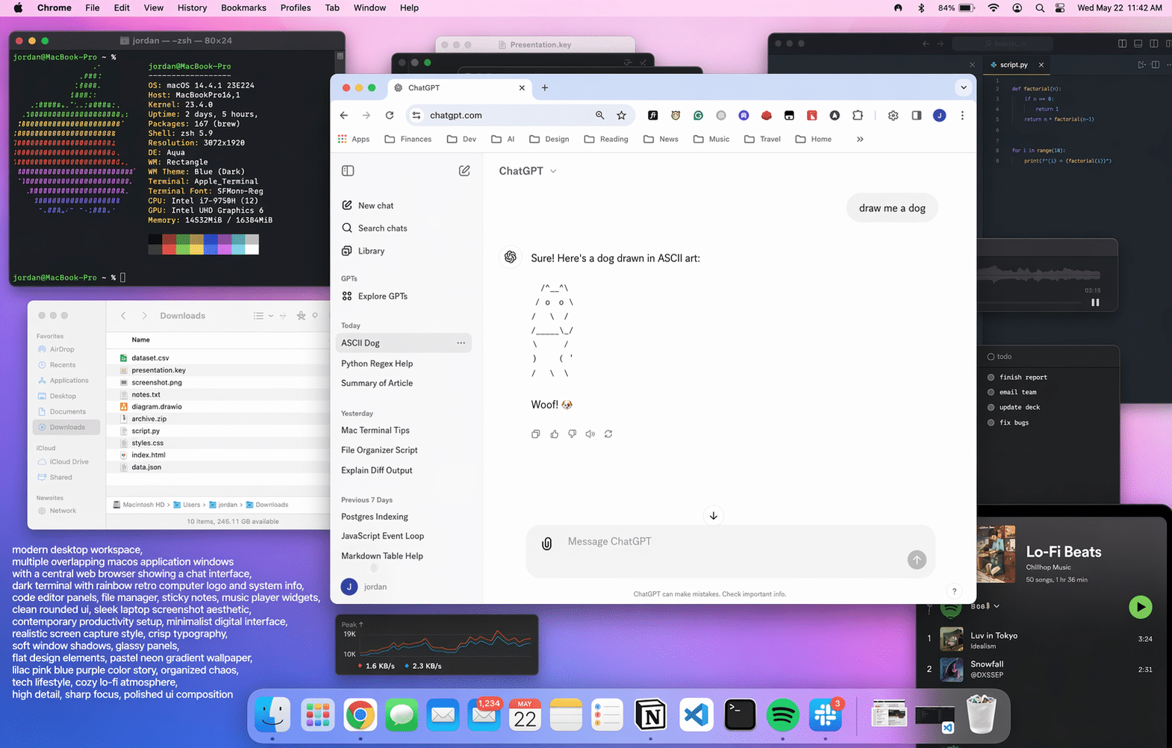This screenshot has height=748, width=1172.
Task: Start a new chat via compose icon
Action: pyautogui.click(x=464, y=171)
